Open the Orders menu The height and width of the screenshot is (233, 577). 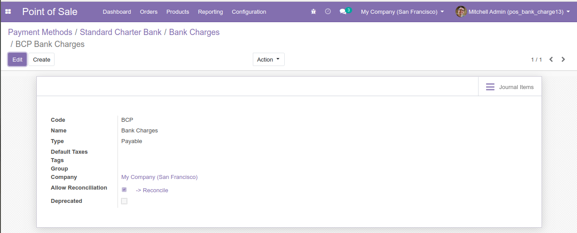[x=149, y=12]
